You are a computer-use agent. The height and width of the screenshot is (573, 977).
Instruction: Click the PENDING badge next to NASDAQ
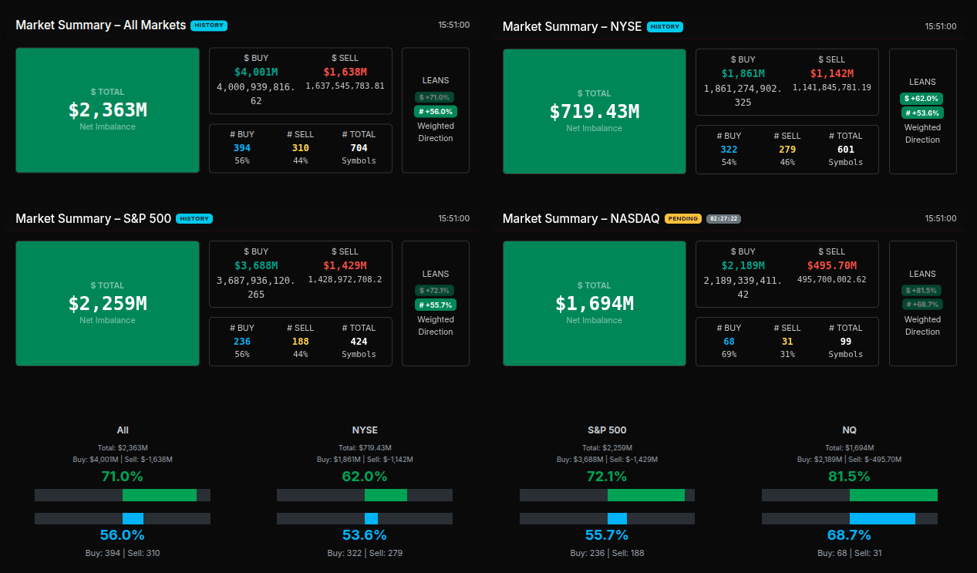[x=683, y=219]
